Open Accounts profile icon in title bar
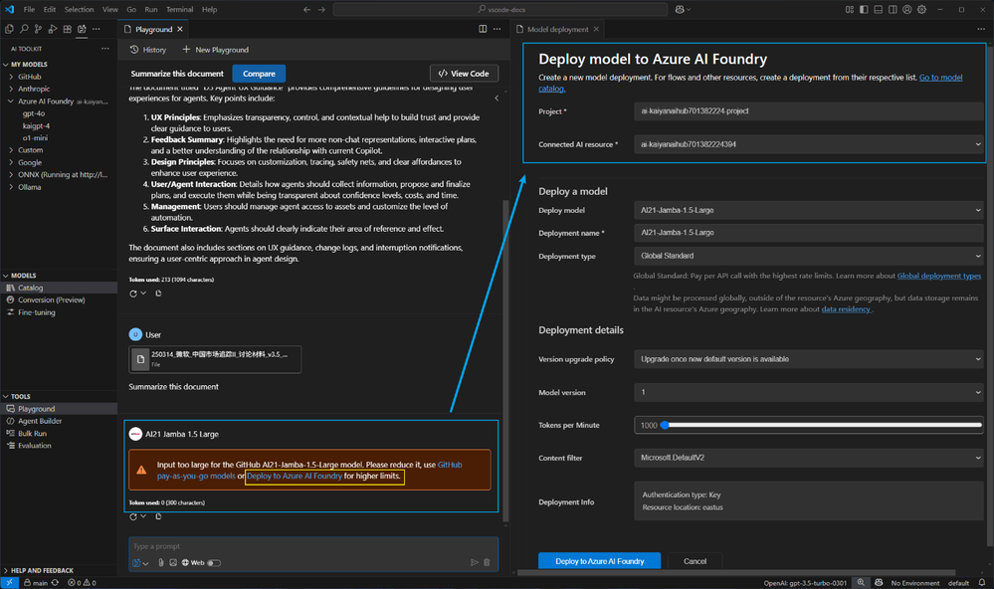 pos(907,10)
